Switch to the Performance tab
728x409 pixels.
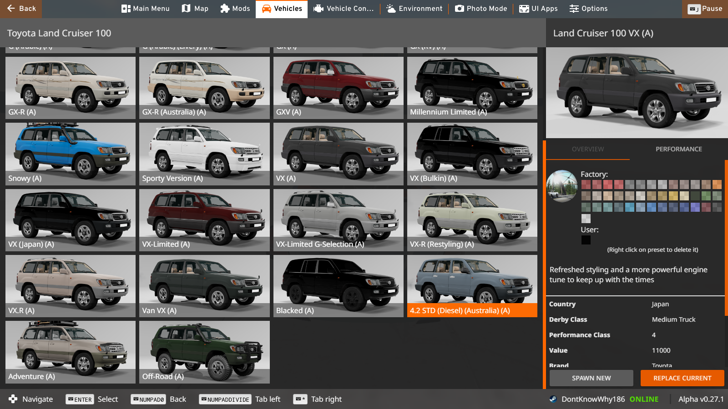pyautogui.click(x=679, y=149)
